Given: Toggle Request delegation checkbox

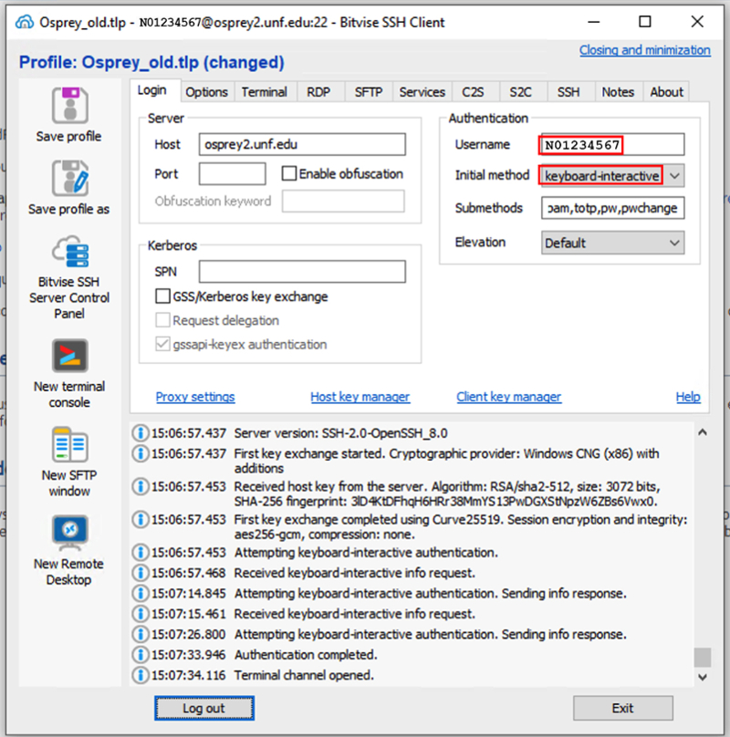Looking at the screenshot, I should 162,320.
